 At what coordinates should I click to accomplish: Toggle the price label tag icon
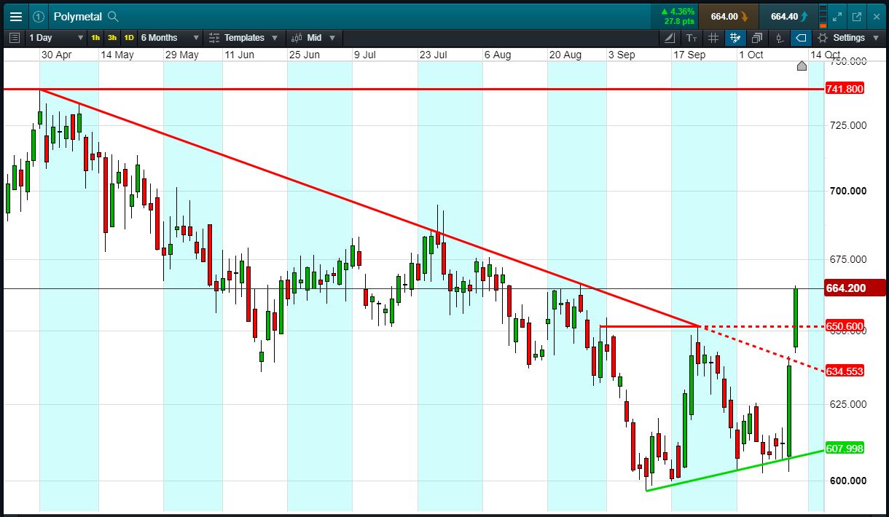pyautogui.click(x=801, y=38)
